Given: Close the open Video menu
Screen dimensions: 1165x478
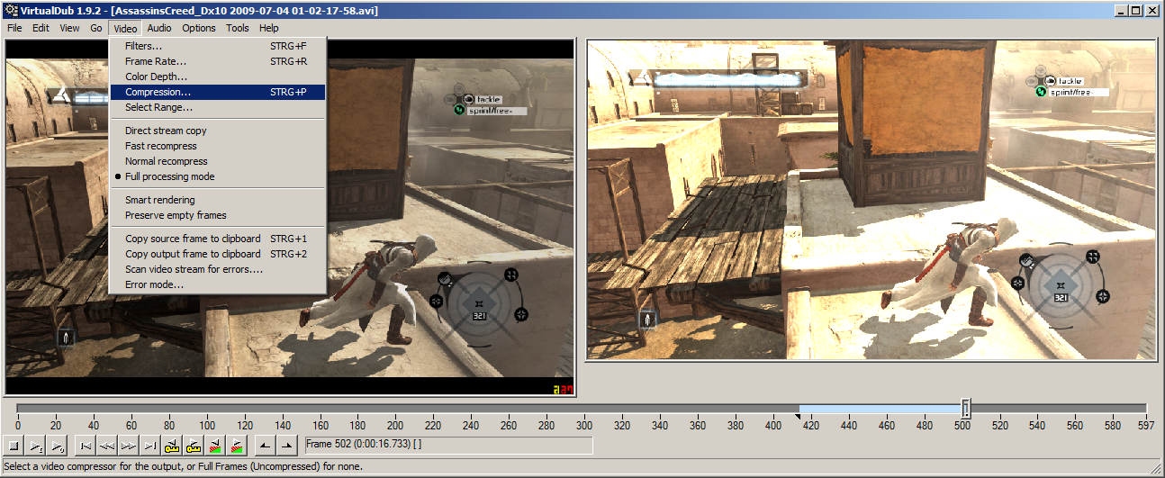Looking at the screenshot, I should tap(125, 28).
